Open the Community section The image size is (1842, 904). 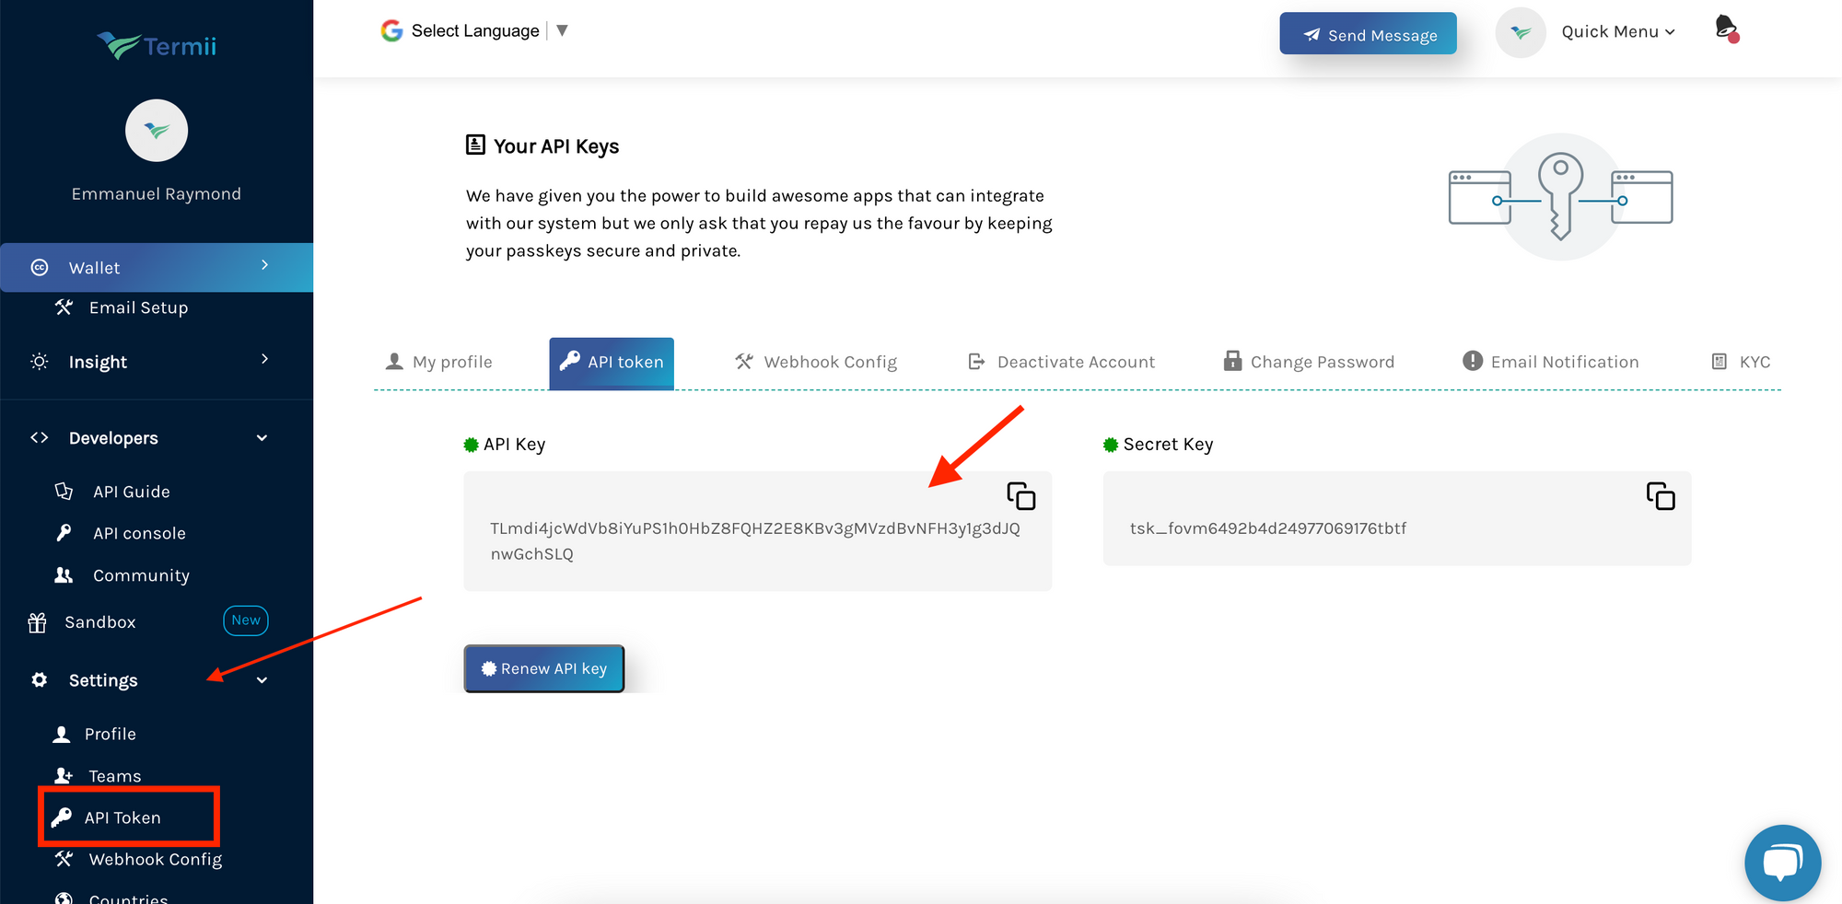(x=140, y=574)
